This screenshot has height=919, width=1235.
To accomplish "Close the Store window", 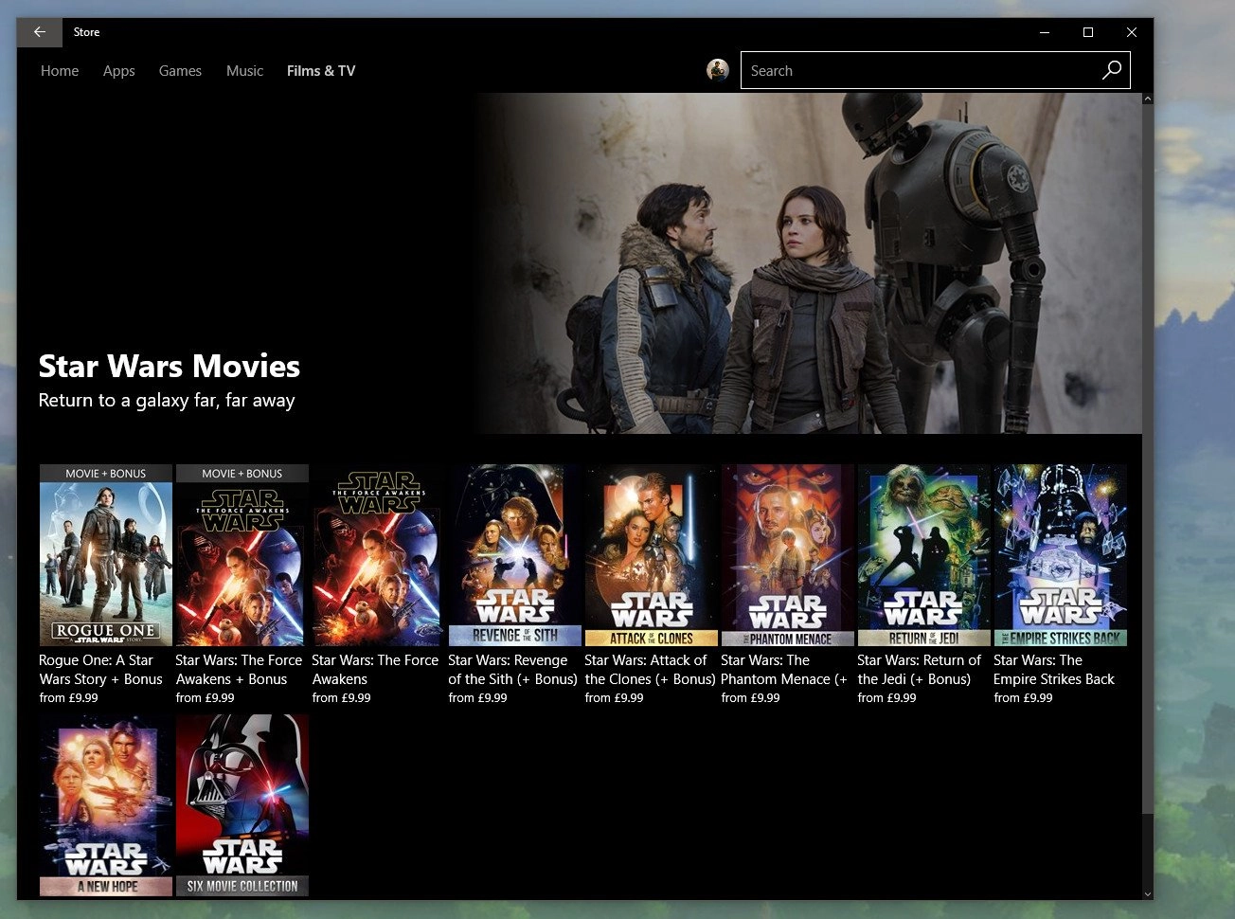I will point(1132,32).
